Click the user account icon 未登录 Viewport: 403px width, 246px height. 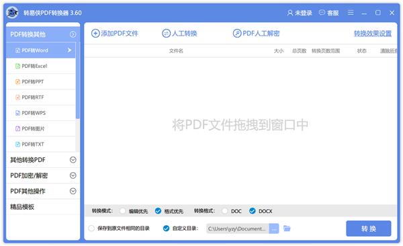click(x=290, y=13)
